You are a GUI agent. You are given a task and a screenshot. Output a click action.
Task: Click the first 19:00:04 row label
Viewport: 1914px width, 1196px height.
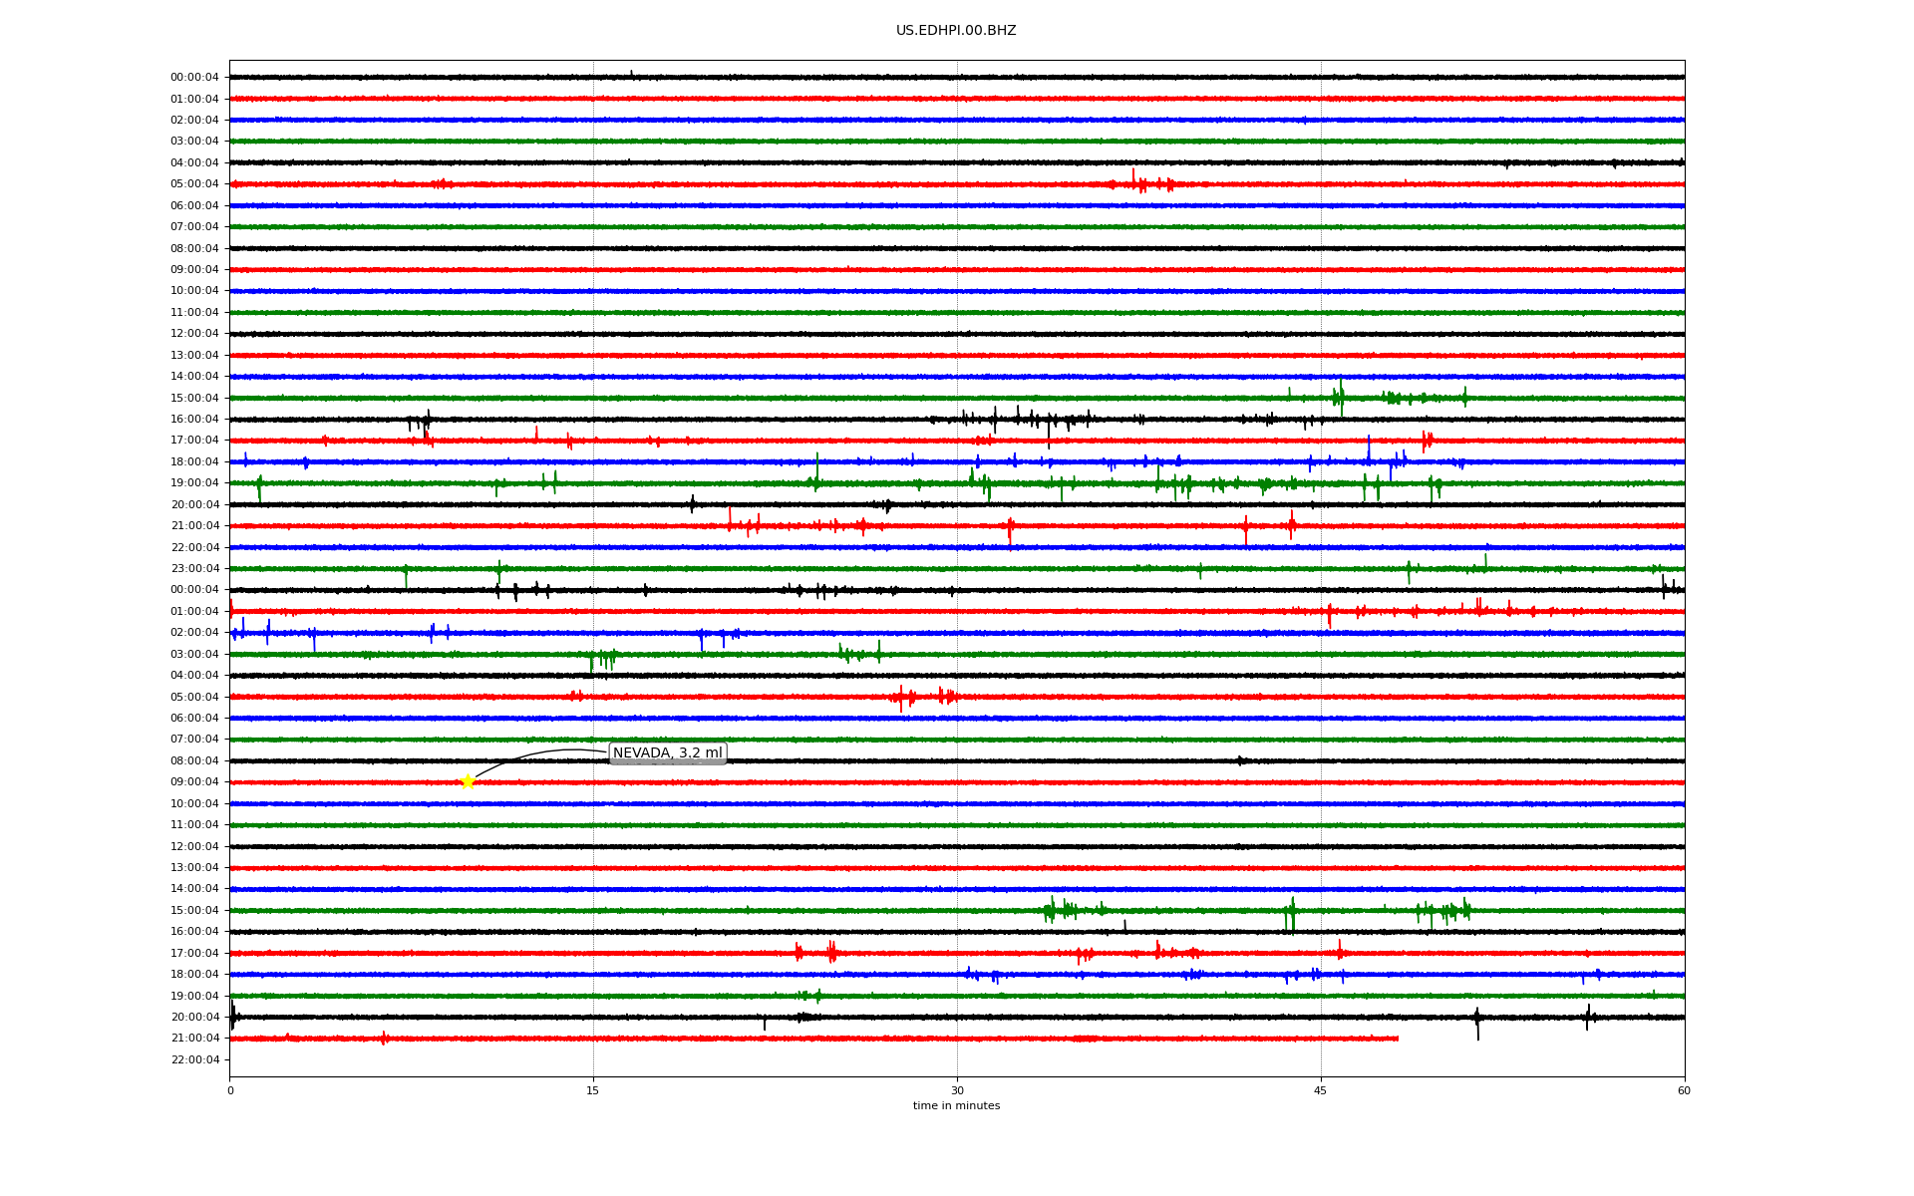click(194, 482)
